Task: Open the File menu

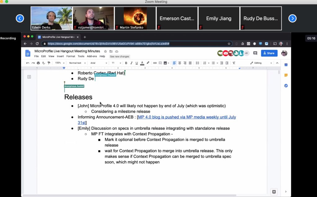Action: point(36,56)
